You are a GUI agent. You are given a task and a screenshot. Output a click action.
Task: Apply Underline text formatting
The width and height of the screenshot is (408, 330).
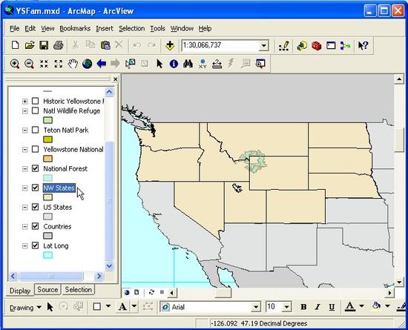[332, 307]
